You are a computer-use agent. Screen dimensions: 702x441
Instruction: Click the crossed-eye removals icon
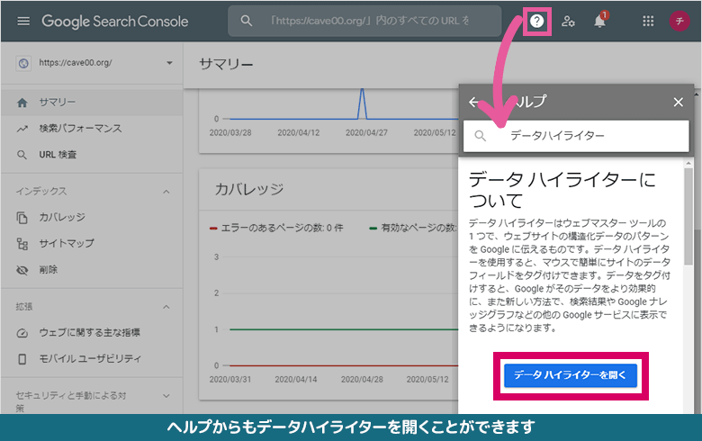(x=22, y=270)
